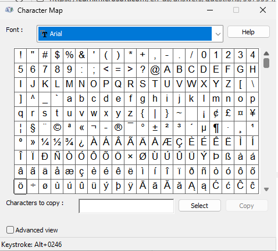Click the Help button
The width and height of the screenshot is (278, 251).
pos(248,32)
